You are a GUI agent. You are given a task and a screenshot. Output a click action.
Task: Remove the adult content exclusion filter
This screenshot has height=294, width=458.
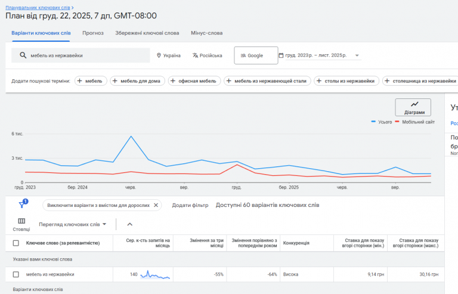[156, 205]
